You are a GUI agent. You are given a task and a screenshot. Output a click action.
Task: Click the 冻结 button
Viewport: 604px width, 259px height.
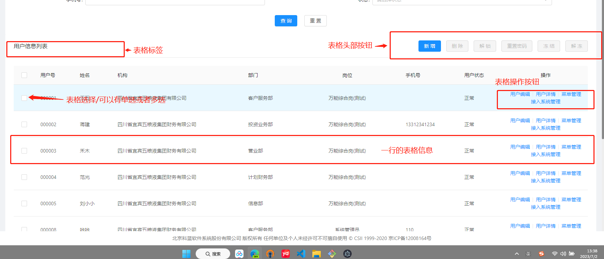tap(549, 46)
